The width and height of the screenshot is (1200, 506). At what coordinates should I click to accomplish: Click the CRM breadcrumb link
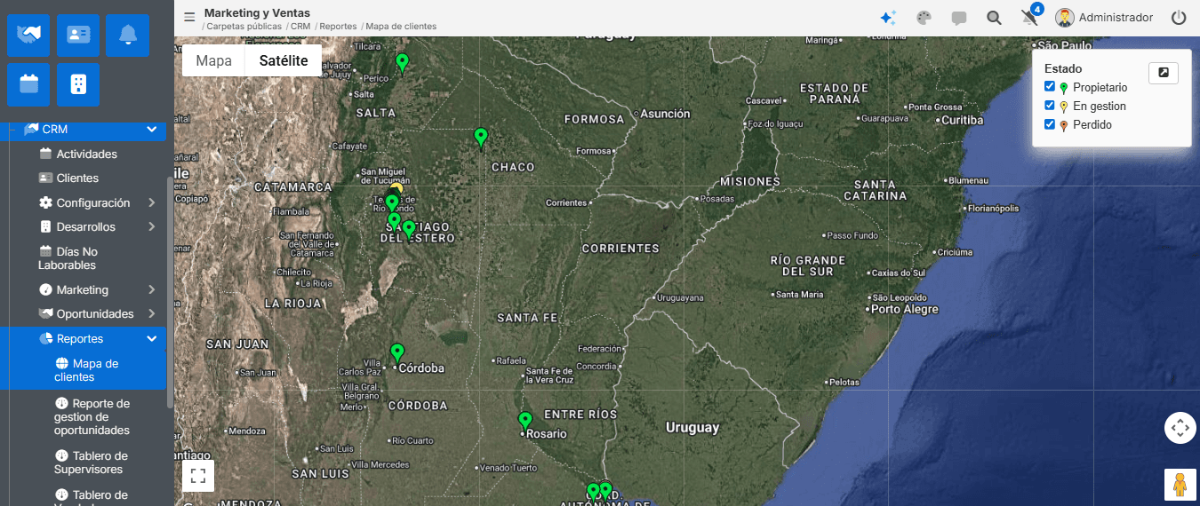pyautogui.click(x=301, y=27)
